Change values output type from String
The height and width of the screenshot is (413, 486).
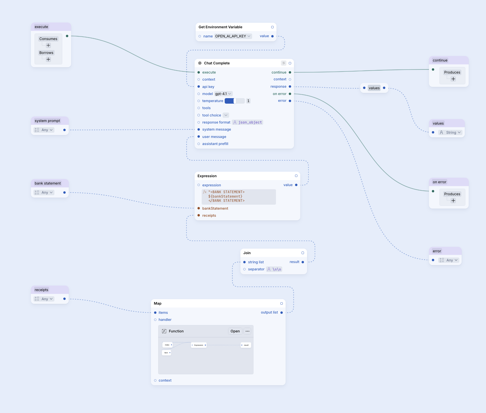pyautogui.click(x=450, y=132)
